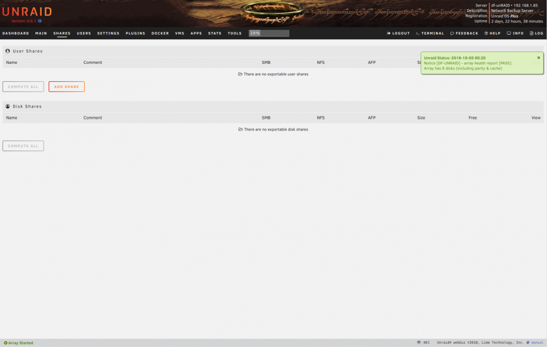
Task: Click the 40 C temperature reading
Action: (x=426, y=343)
